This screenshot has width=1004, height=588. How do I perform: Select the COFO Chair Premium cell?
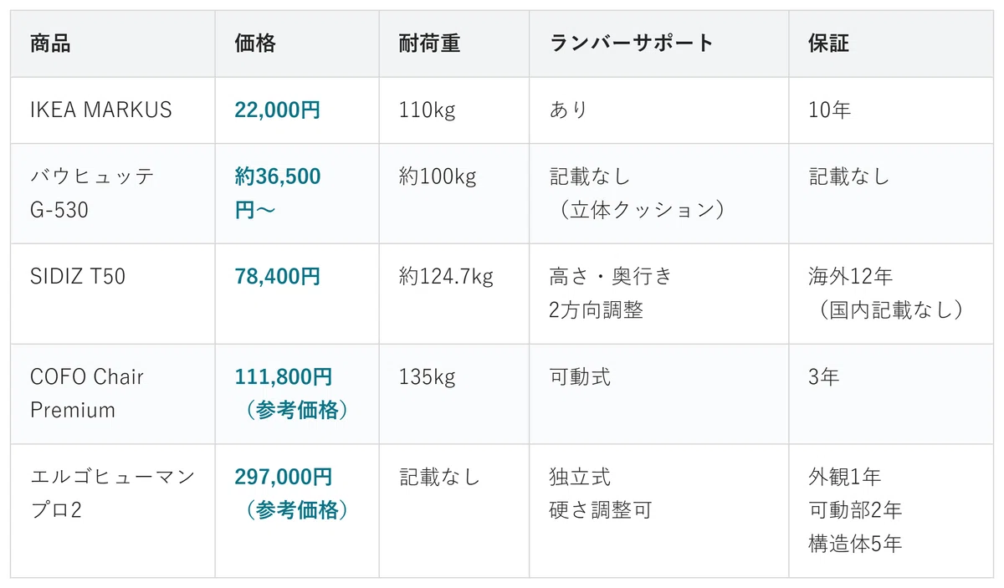[113, 394]
